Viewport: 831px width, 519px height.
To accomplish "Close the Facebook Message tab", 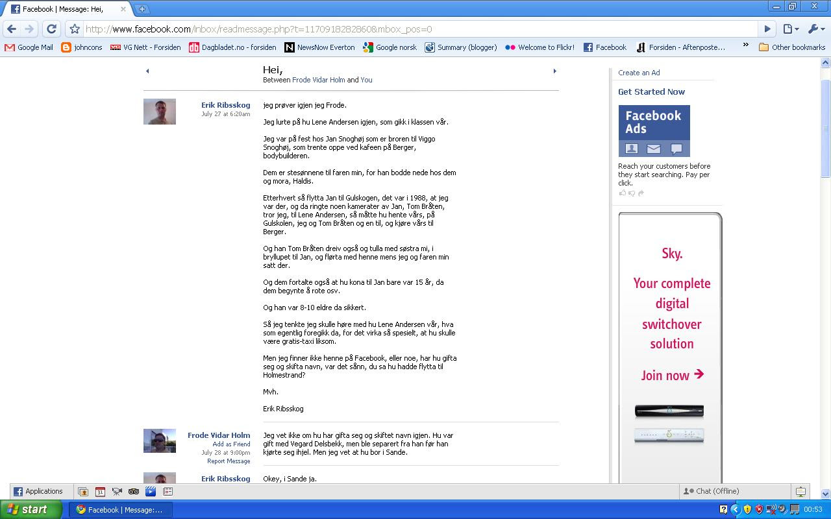I will tap(123, 9).
